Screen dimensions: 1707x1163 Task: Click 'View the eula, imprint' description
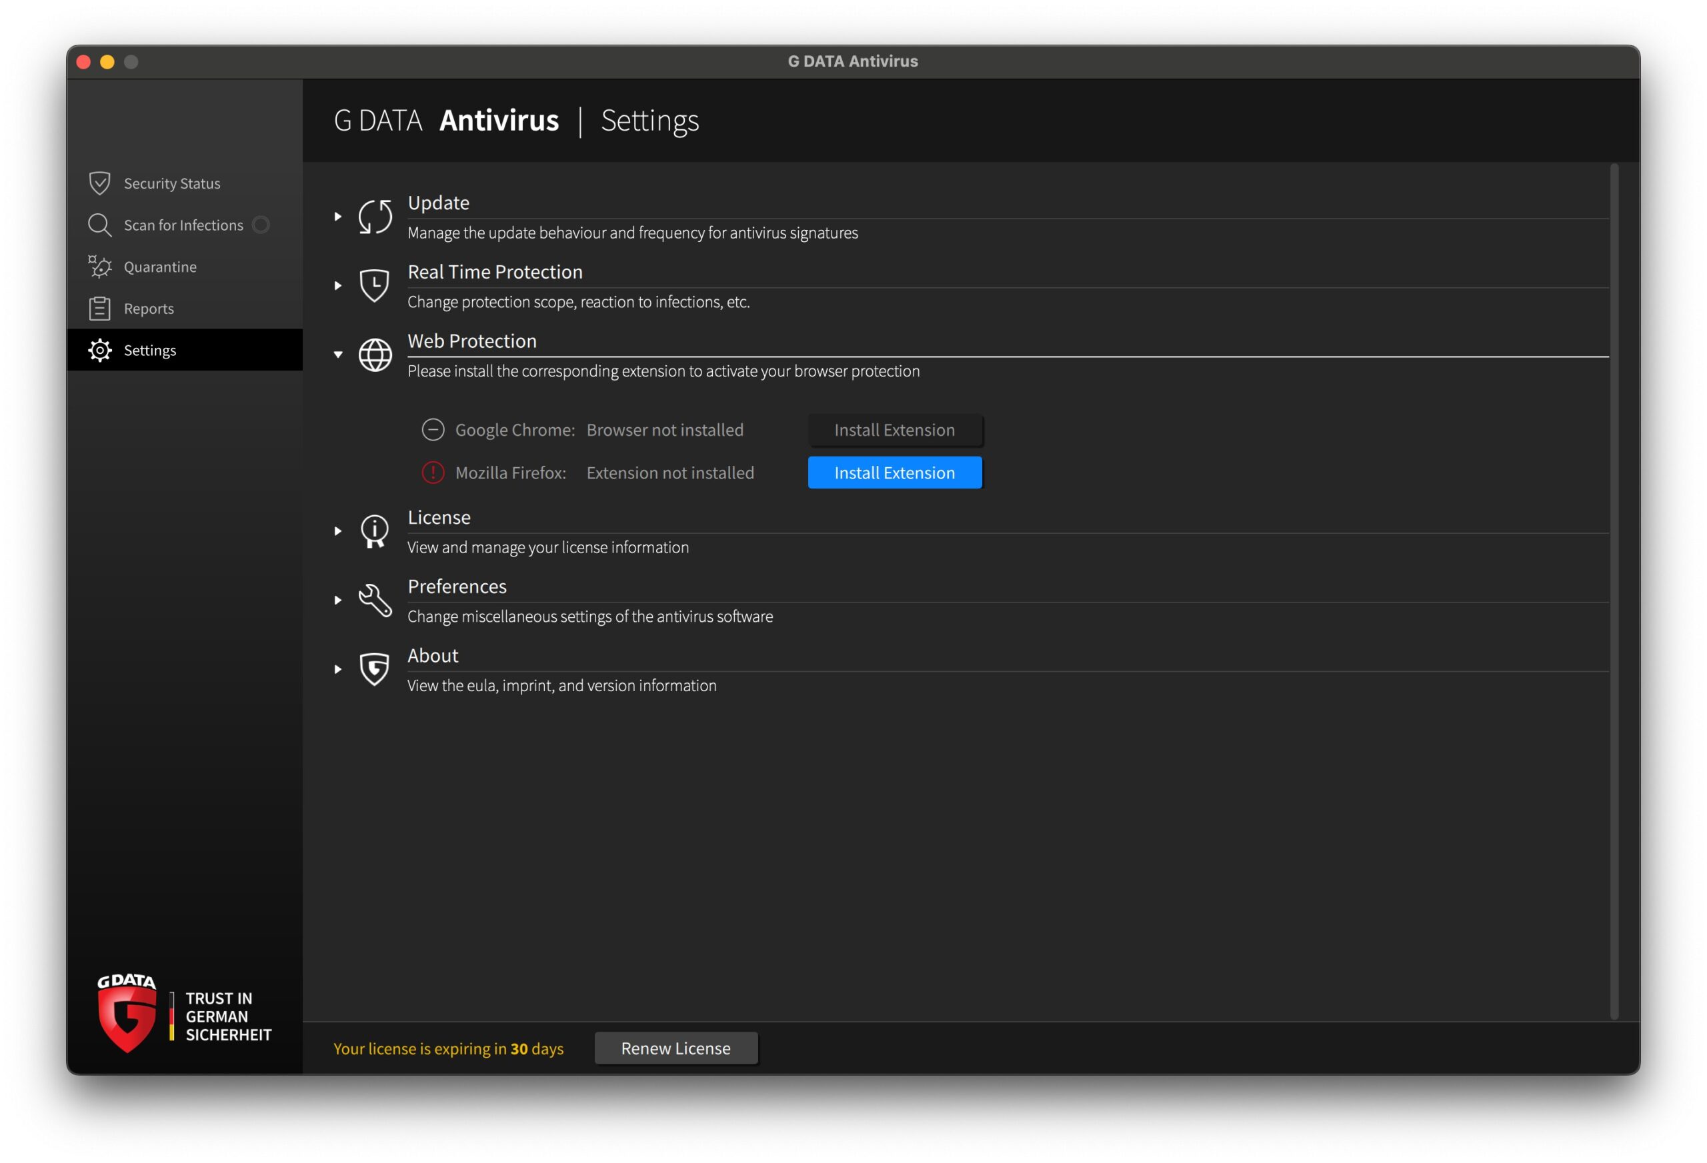562,685
